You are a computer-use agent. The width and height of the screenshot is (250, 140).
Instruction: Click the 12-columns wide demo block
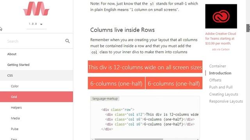(145, 66)
